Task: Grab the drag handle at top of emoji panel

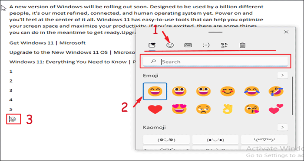Action: tap(215, 32)
